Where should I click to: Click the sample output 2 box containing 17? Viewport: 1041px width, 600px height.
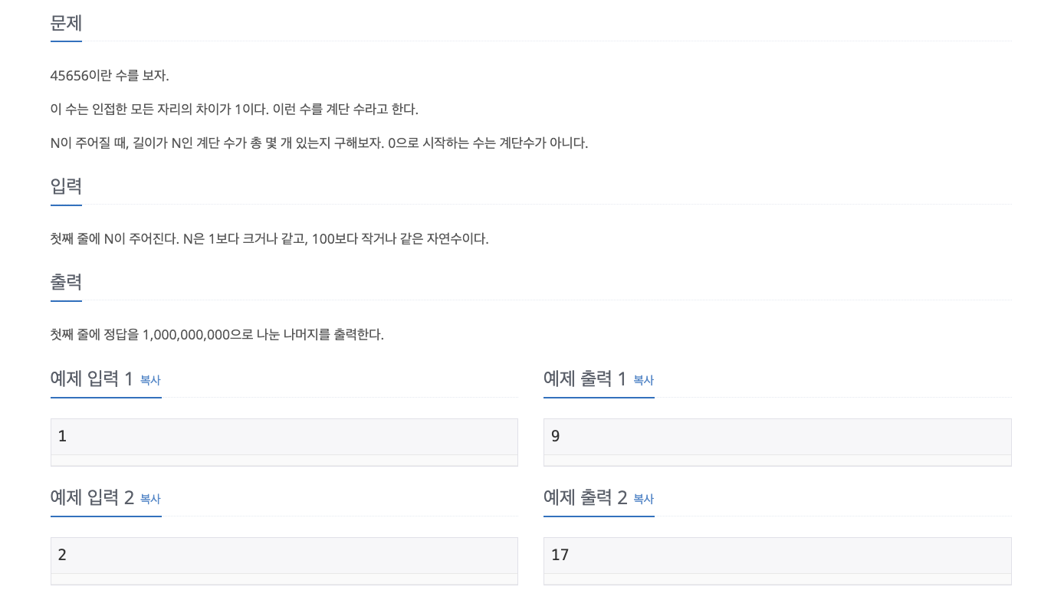tap(777, 561)
